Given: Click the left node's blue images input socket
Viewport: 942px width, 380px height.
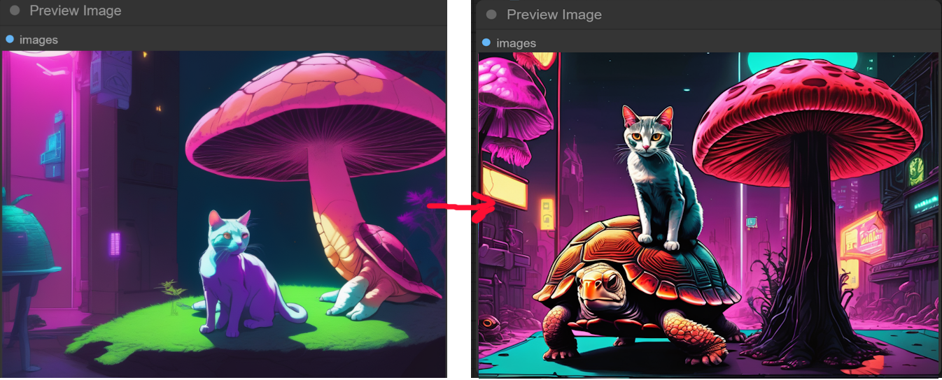Looking at the screenshot, I should pos(10,40).
